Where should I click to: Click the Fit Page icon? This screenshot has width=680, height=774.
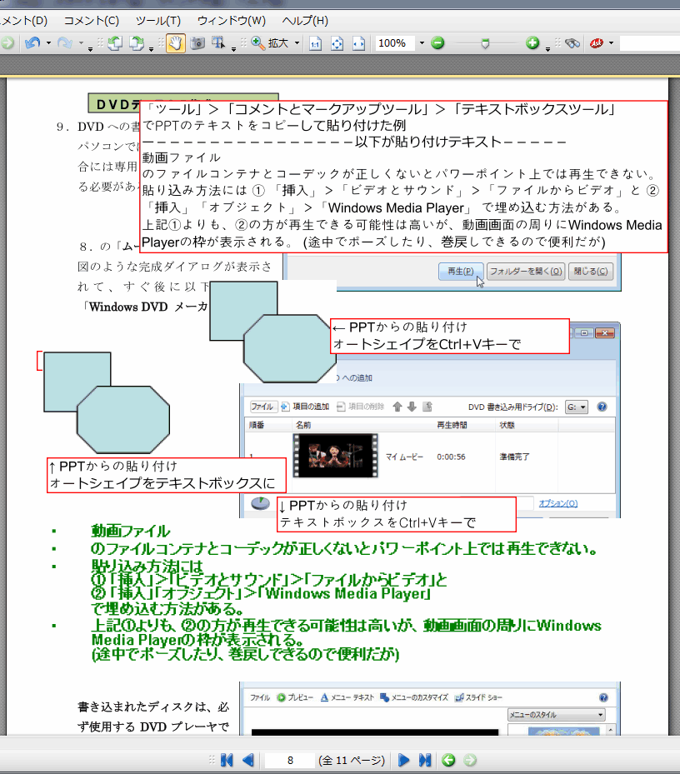(337, 43)
